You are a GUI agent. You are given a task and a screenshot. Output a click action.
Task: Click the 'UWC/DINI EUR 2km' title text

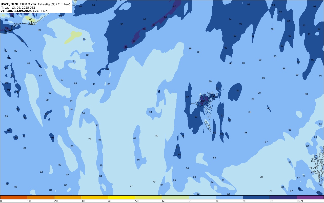tap(18, 4)
